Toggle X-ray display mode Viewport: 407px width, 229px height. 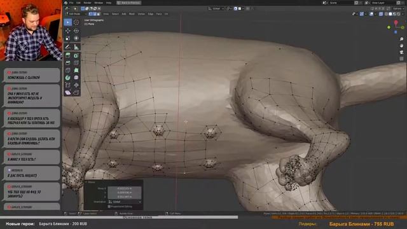click(381, 14)
